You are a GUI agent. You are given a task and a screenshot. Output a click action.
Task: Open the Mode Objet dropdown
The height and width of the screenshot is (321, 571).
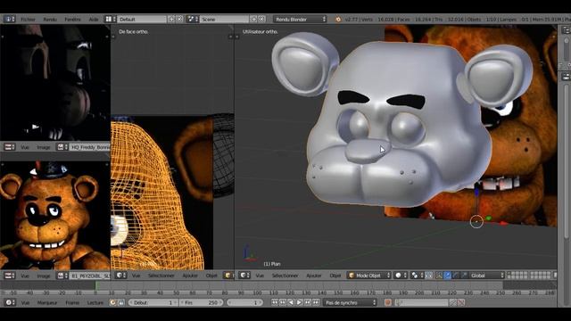[368, 276]
